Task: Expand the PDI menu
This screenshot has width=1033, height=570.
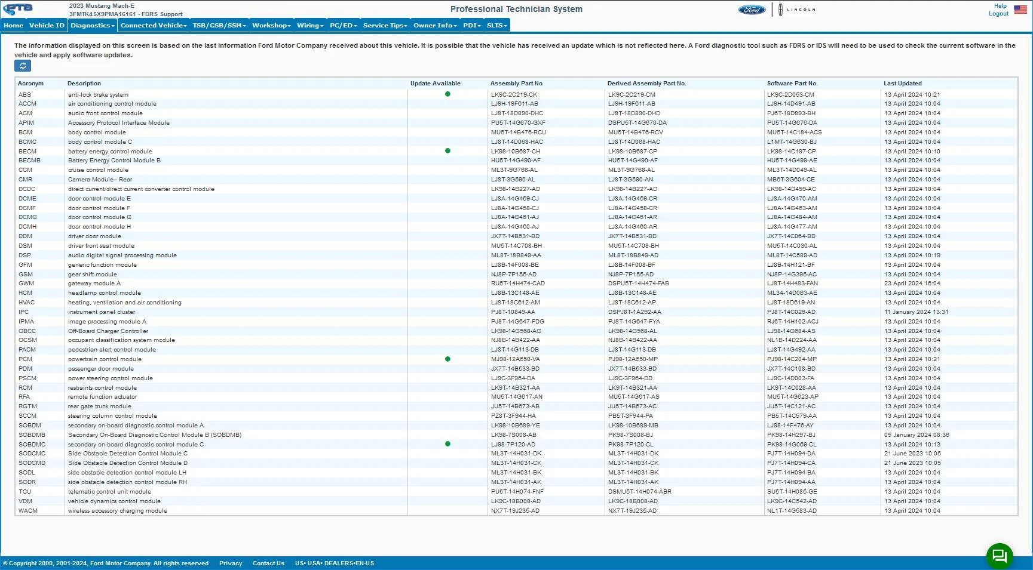Action: click(471, 26)
